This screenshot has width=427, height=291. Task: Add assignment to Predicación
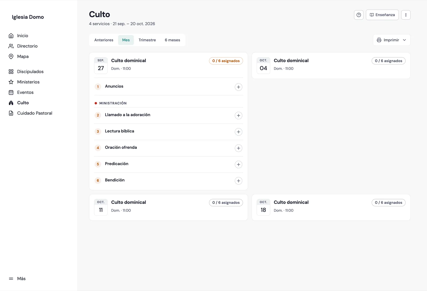(238, 164)
